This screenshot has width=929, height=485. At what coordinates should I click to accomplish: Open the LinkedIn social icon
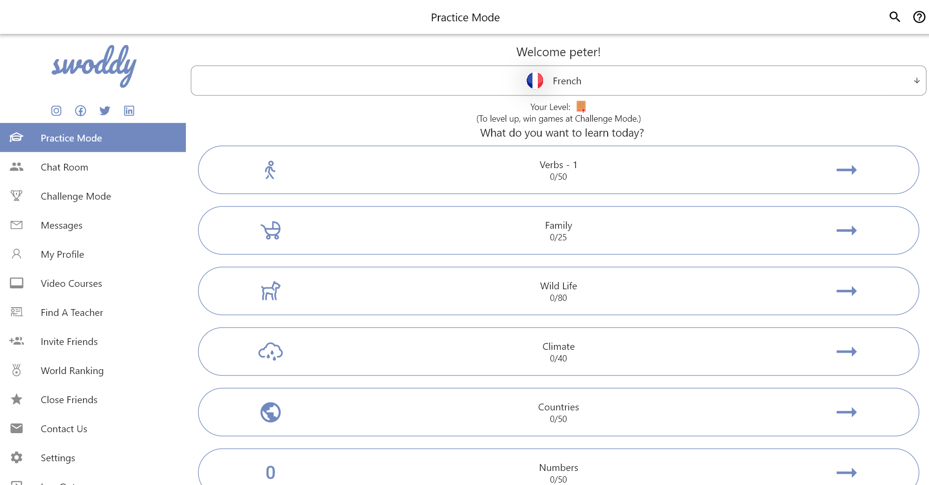click(x=129, y=111)
